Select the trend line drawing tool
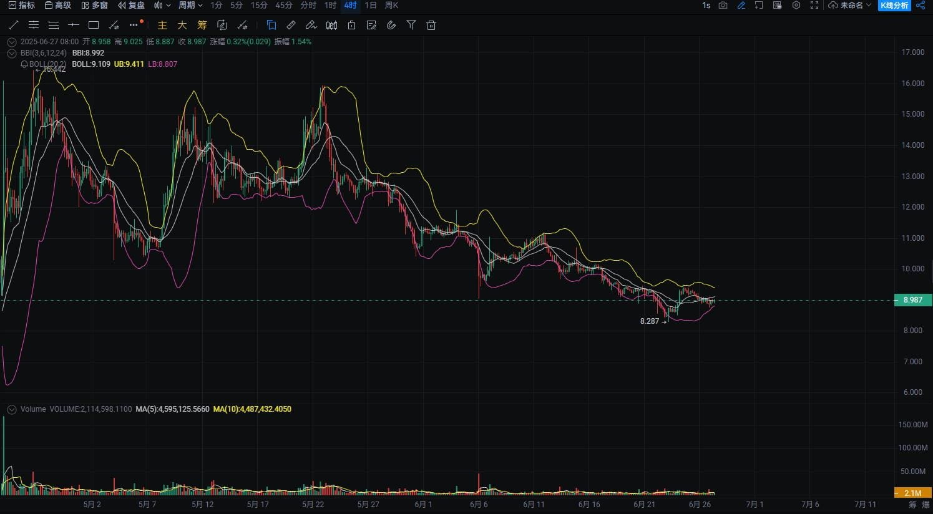This screenshot has width=933, height=514. pyautogui.click(x=14, y=25)
